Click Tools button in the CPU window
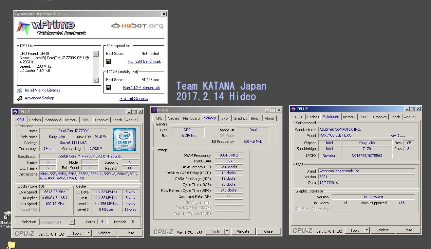 [77, 233]
